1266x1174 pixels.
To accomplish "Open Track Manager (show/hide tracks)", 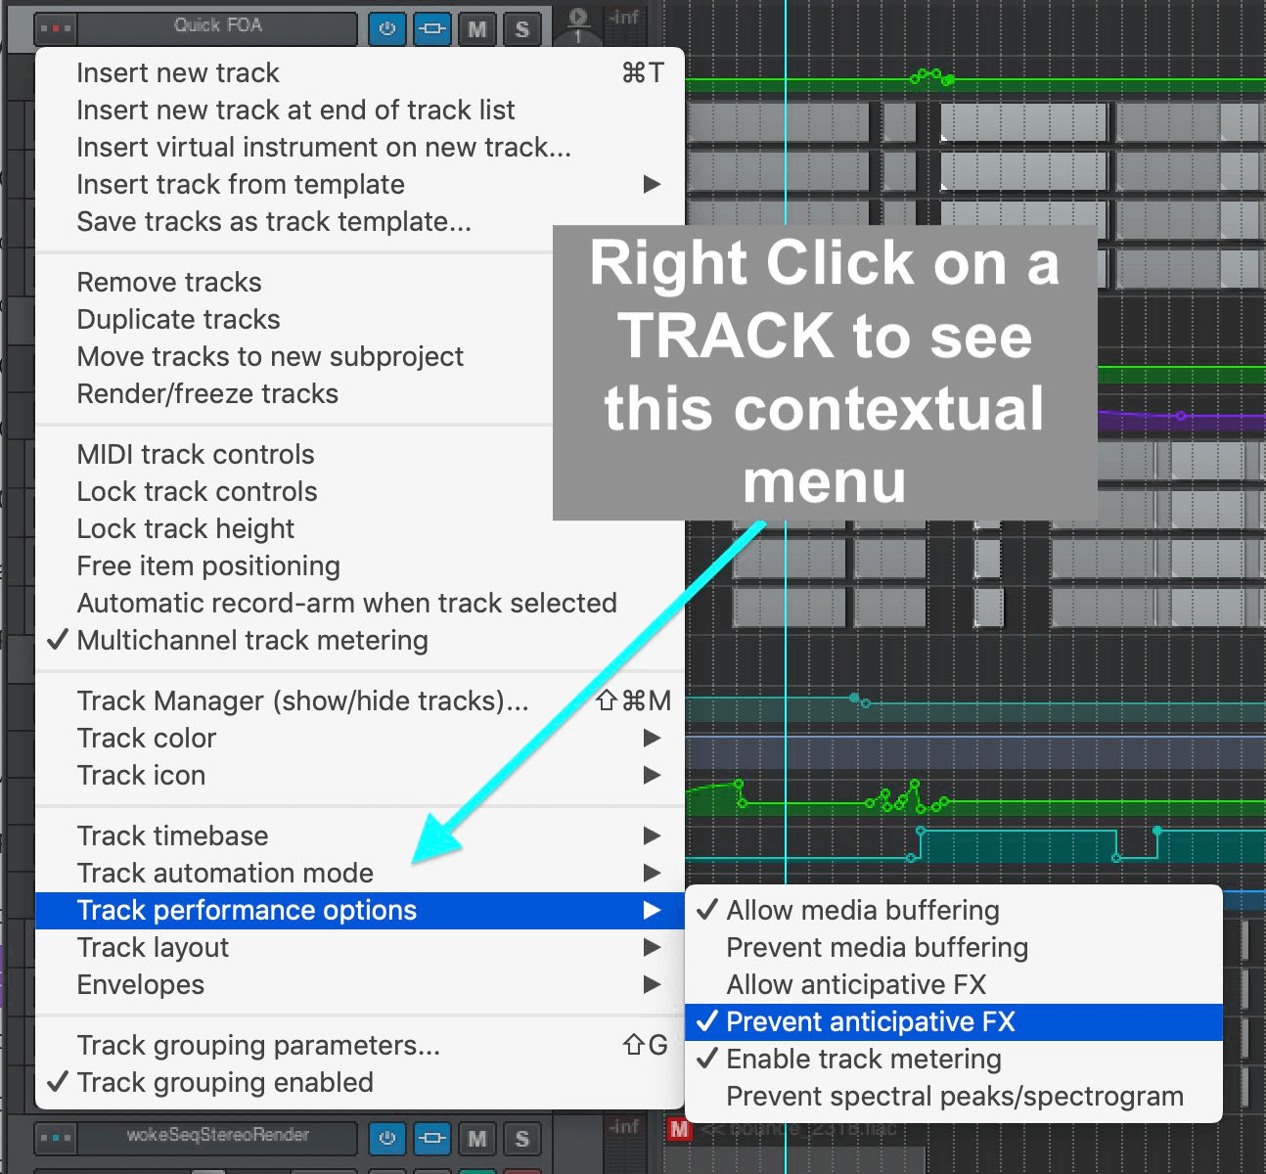I will (360, 700).
